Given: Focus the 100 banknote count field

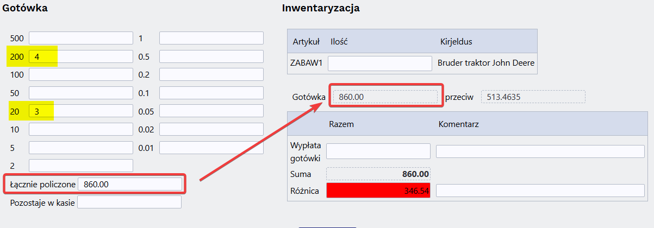Looking at the screenshot, I should pyautogui.click(x=80, y=74).
